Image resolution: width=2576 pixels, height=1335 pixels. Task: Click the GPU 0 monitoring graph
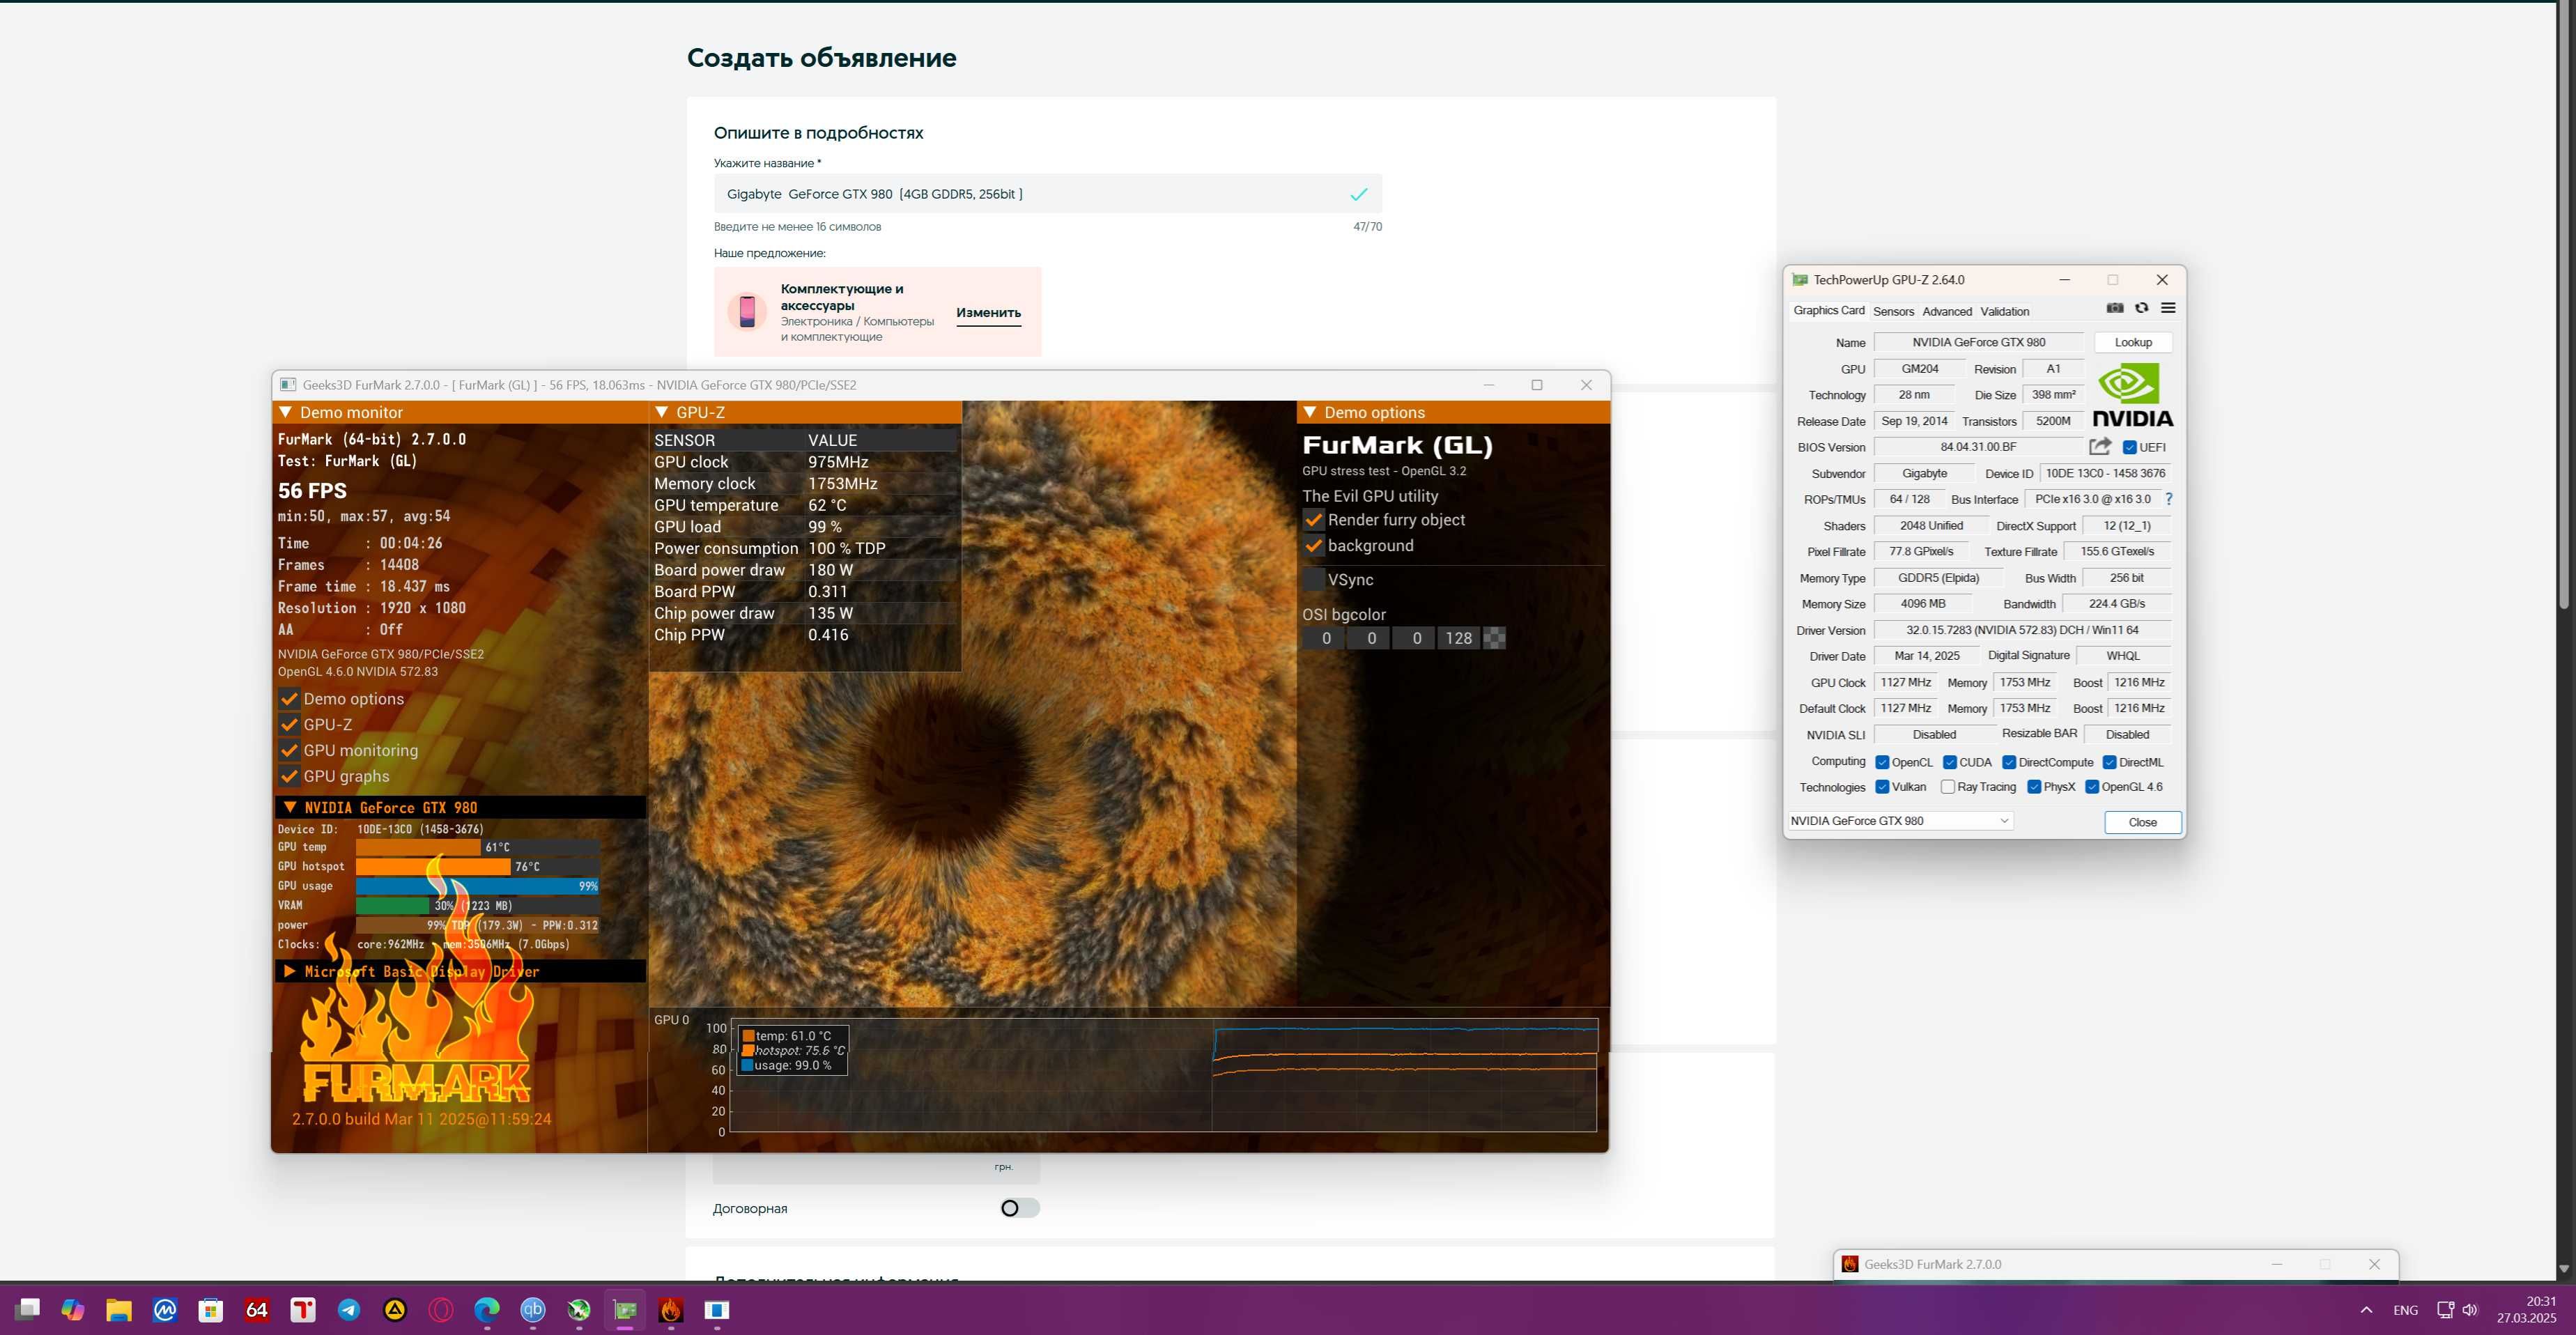coord(1164,1075)
